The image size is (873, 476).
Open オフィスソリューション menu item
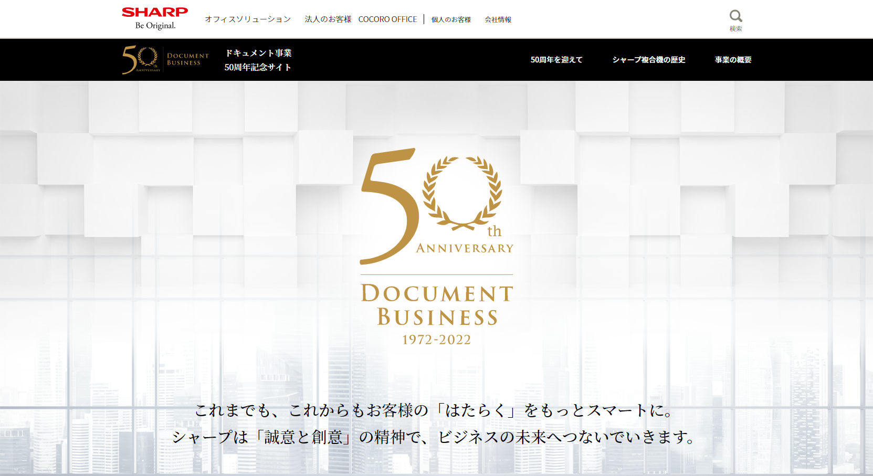point(248,19)
